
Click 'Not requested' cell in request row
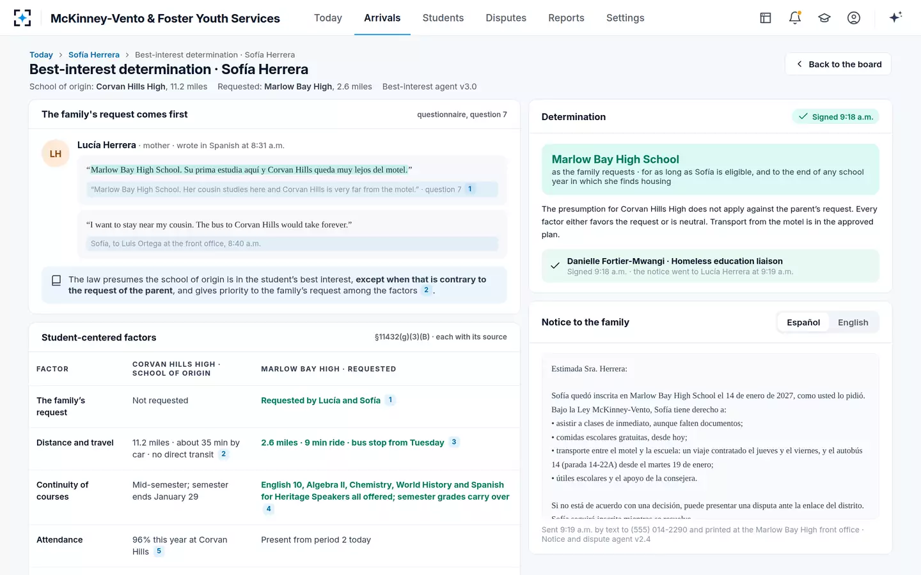pos(160,401)
